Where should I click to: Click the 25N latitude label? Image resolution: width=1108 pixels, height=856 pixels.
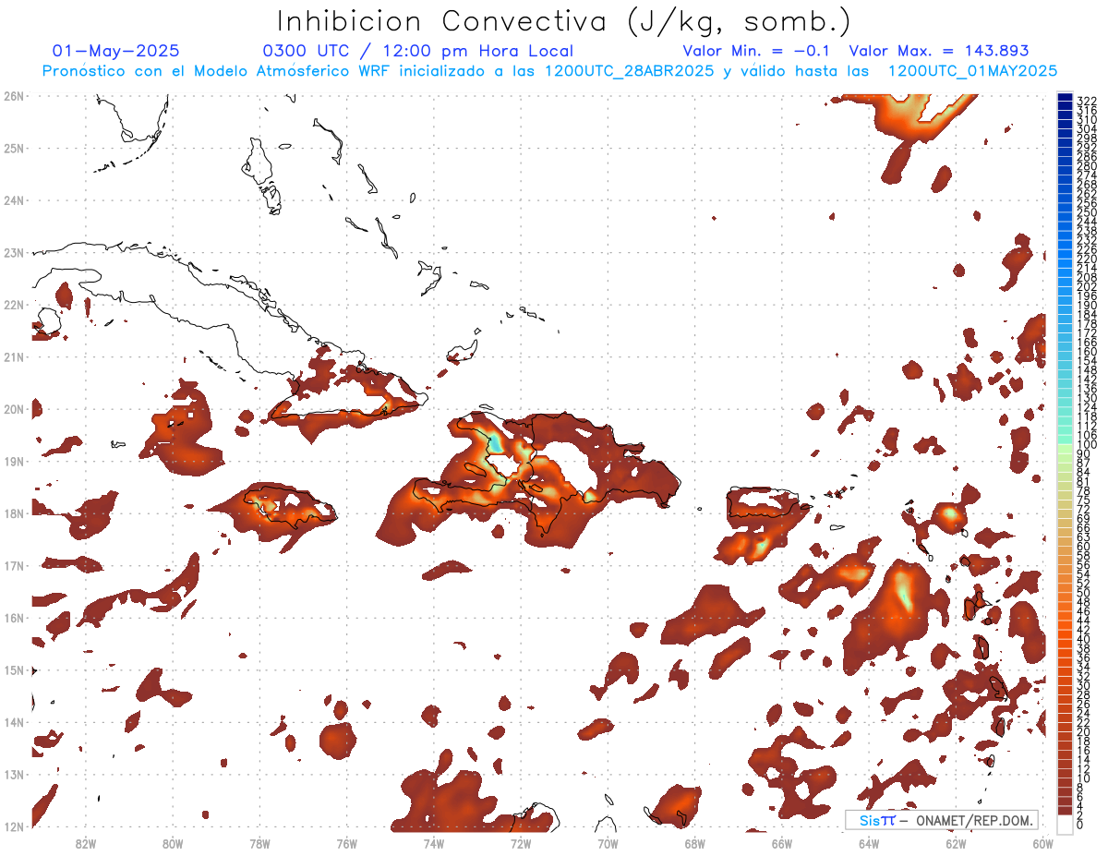coord(14,148)
